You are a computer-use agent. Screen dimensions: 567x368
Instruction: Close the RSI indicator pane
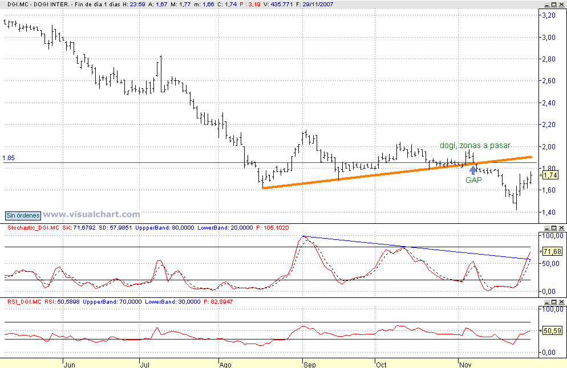[561, 301]
